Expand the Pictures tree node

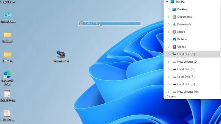(x=169, y=39)
